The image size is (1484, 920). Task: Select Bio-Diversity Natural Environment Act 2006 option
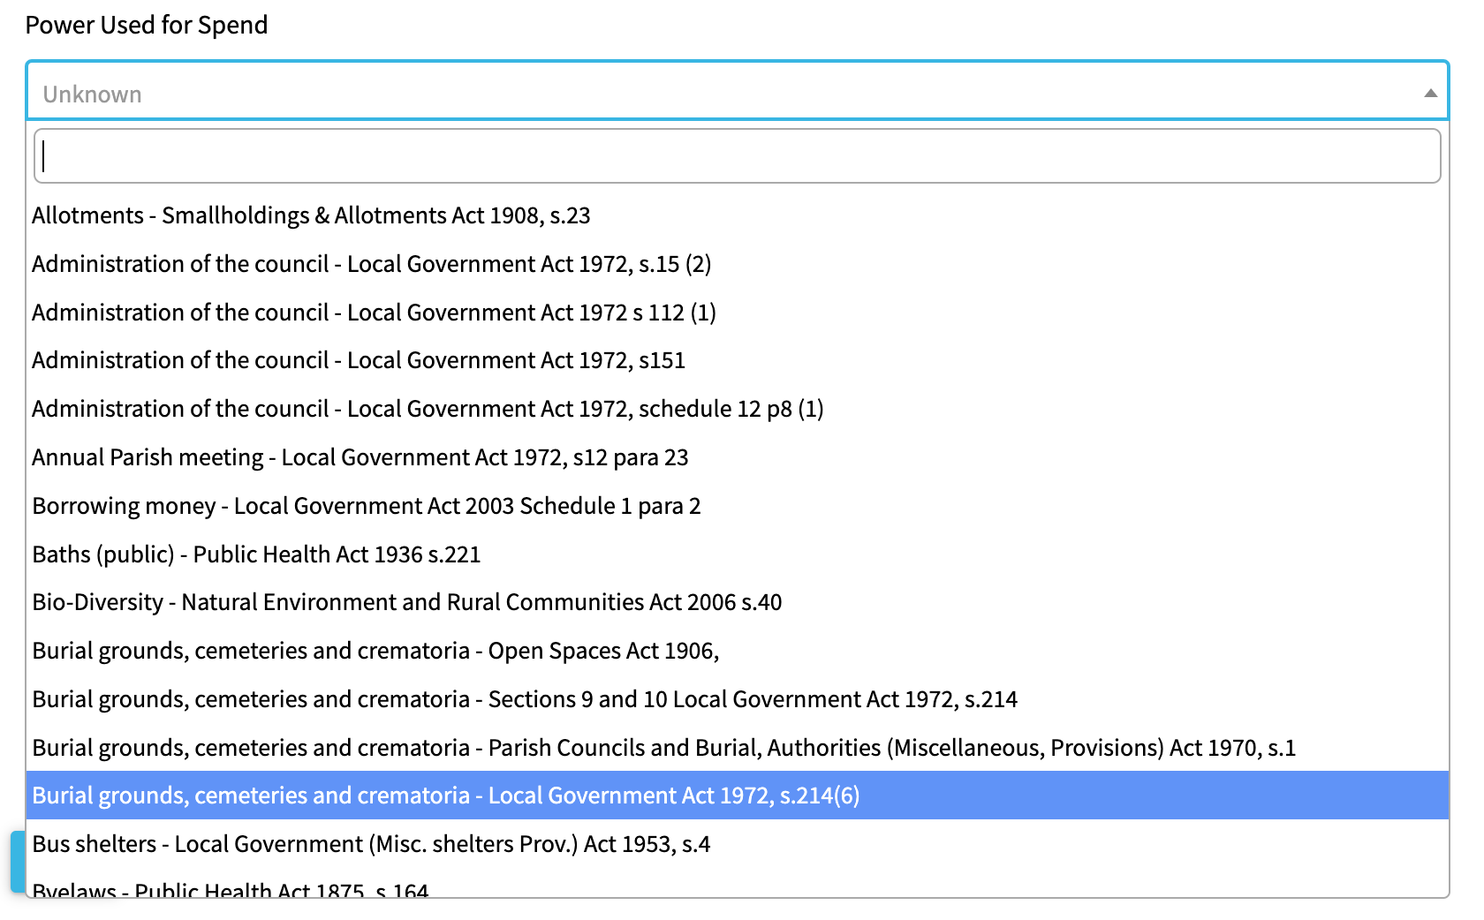click(406, 602)
